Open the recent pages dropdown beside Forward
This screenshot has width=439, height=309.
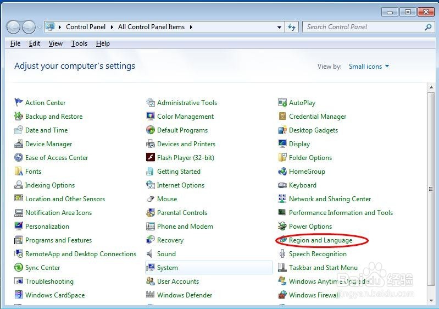pos(40,27)
